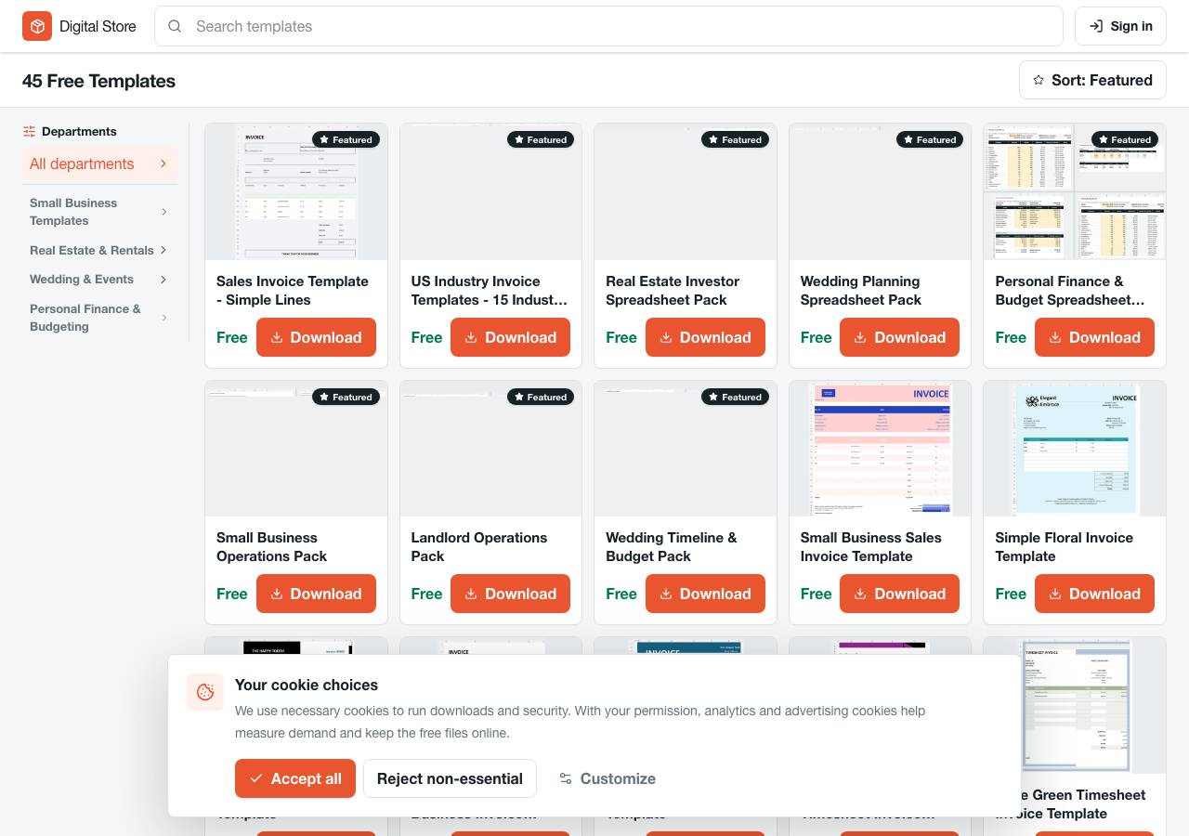Open the Wedding Timeline & Budget Pack title
The width and height of the screenshot is (1189, 836).
671,547
